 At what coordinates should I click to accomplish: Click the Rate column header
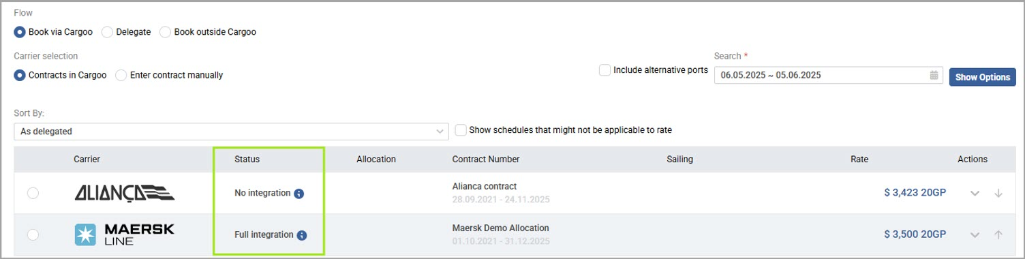(859, 159)
